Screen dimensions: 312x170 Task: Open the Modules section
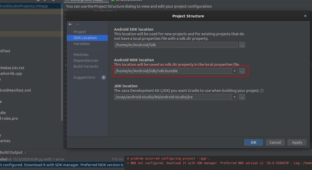[81, 55]
